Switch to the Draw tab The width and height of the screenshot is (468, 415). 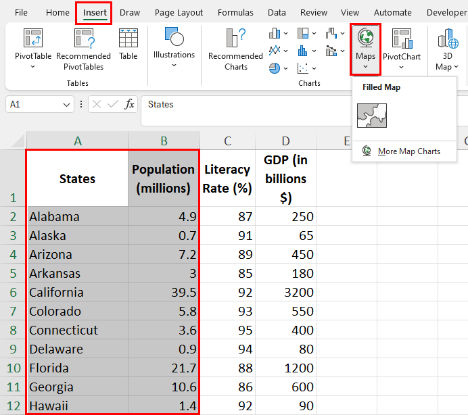pyautogui.click(x=130, y=13)
